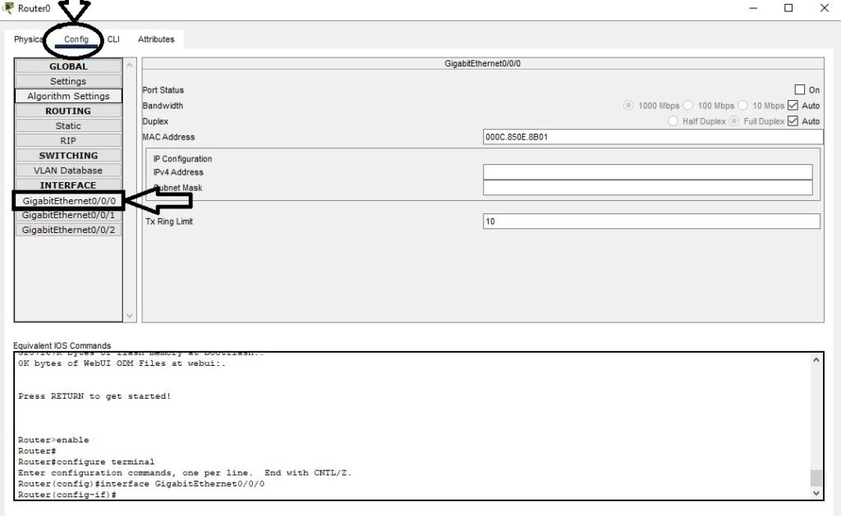Viewport: 841px width, 516px height.
Task: Open the Settings panel under GLOBAL
Action: [68, 80]
